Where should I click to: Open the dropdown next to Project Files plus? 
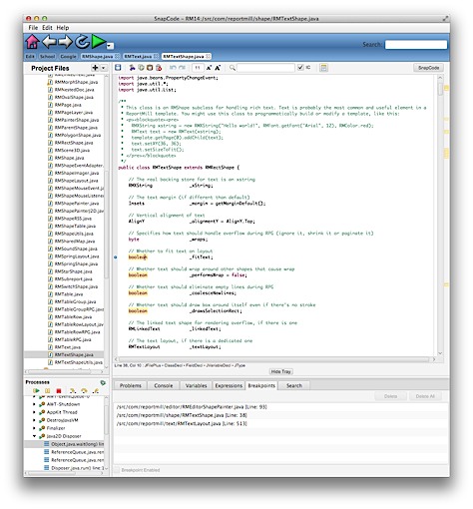103,68
